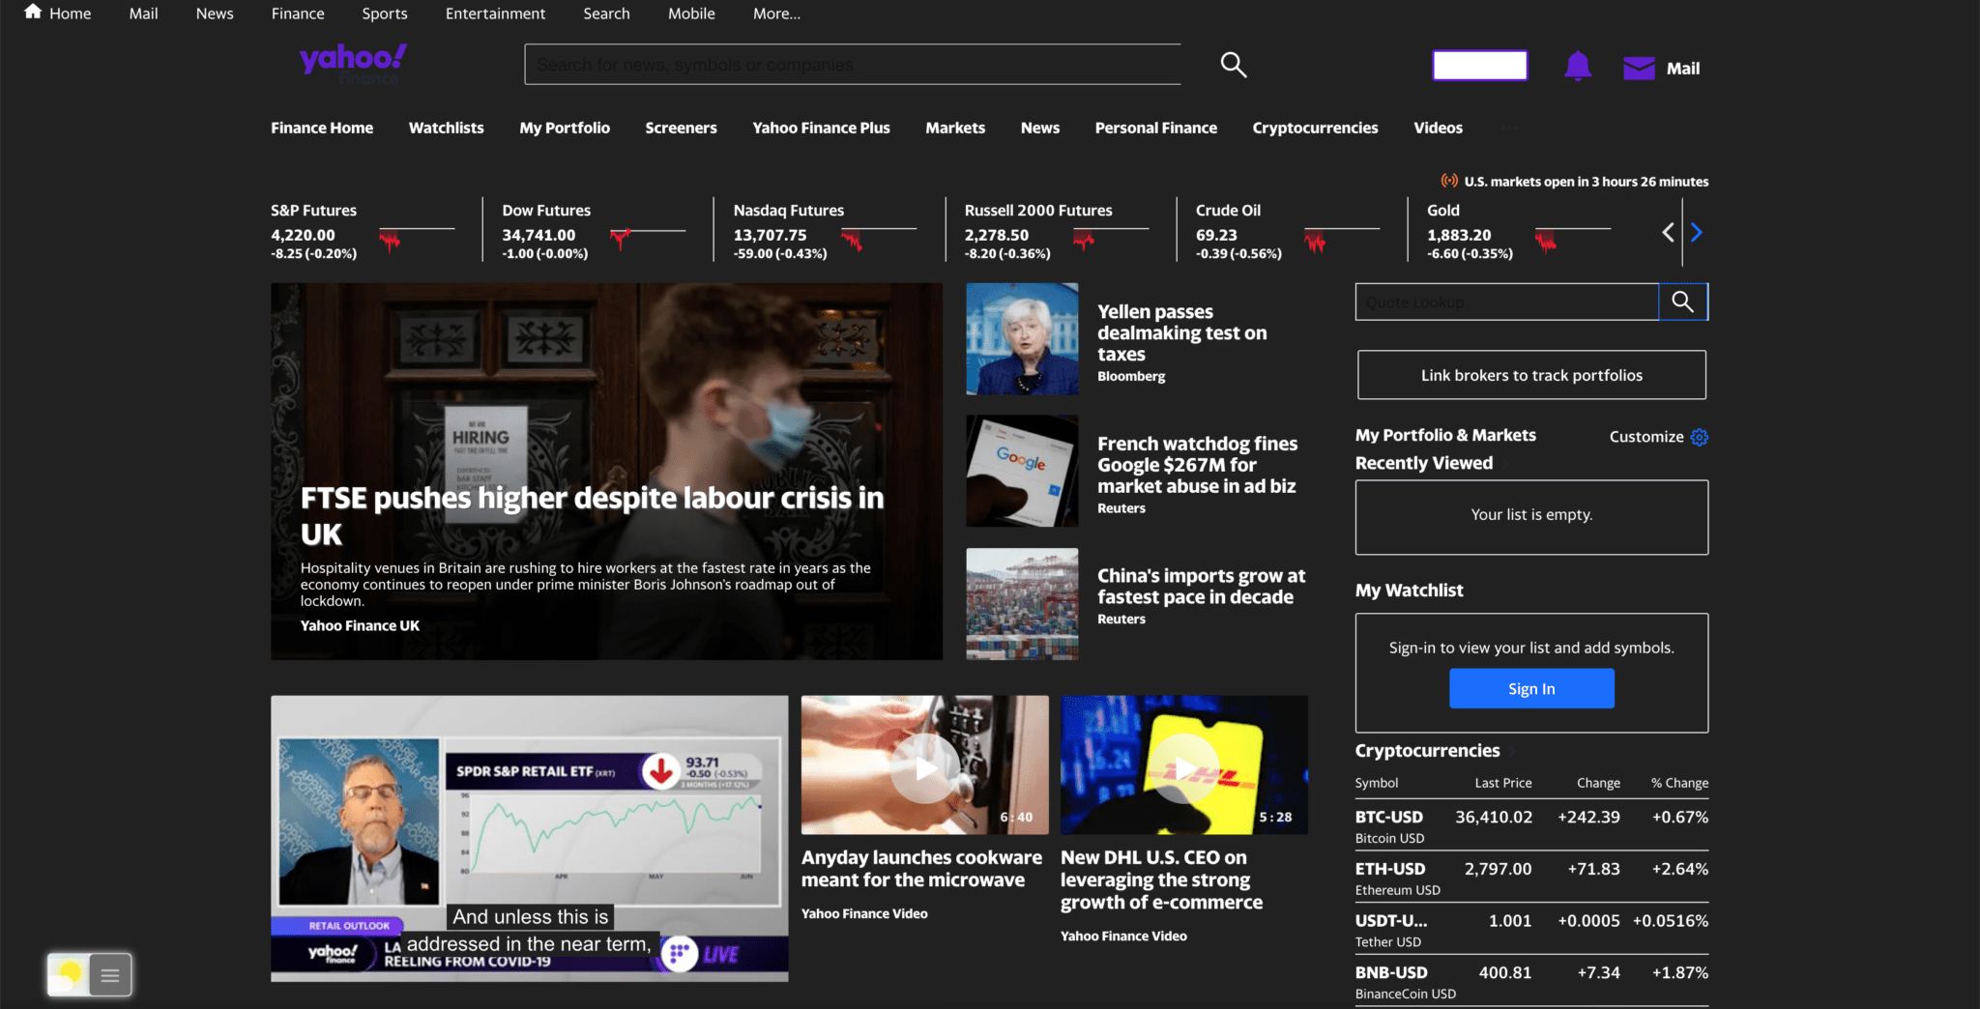This screenshot has width=1980, height=1009.
Task: Focus the Quote Lookup input field
Action: tap(1506, 302)
